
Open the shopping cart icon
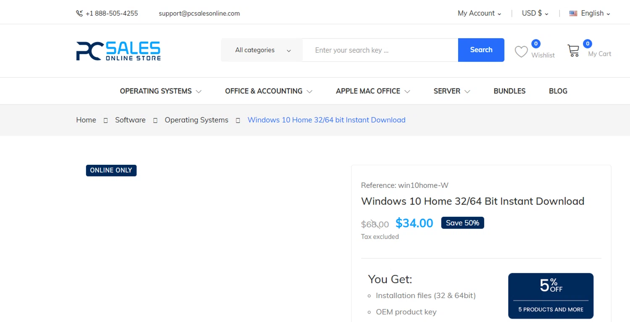[x=573, y=51]
